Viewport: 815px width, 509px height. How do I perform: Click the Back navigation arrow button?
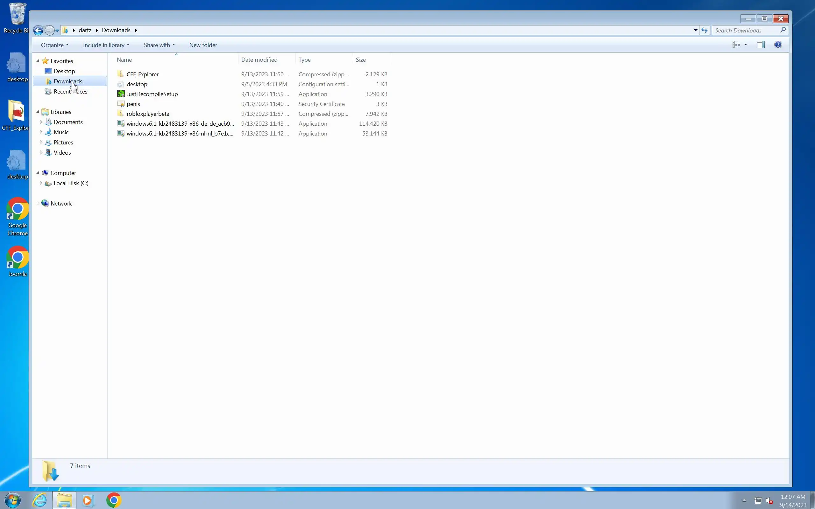coord(38,30)
